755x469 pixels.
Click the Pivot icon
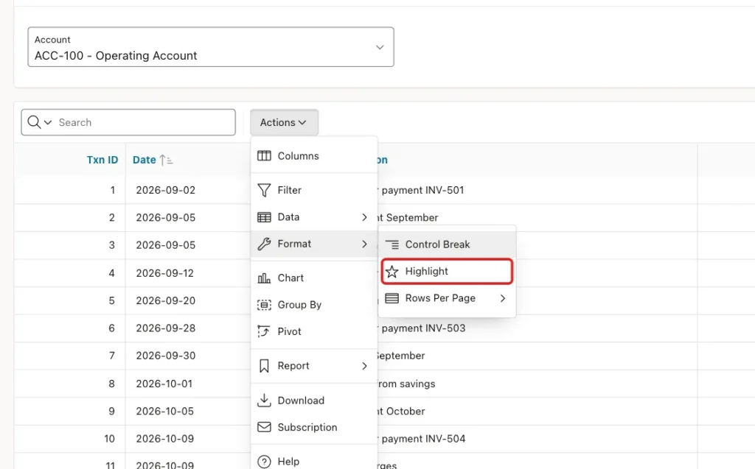click(264, 331)
